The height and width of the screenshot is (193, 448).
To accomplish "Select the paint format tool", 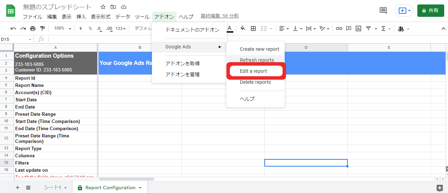I will pyautogui.click(x=42, y=29).
